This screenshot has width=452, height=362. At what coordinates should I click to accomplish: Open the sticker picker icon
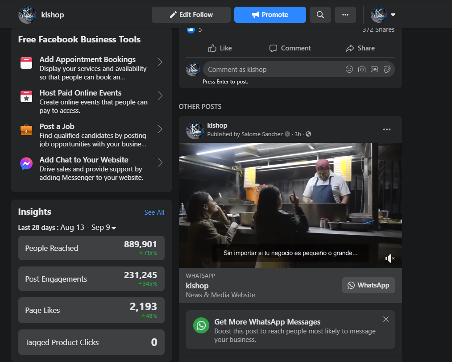point(387,69)
